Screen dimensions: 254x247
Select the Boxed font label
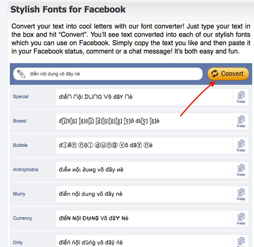pos(19,121)
